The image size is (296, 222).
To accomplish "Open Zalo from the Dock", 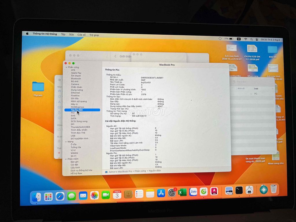I will [194, 192].
